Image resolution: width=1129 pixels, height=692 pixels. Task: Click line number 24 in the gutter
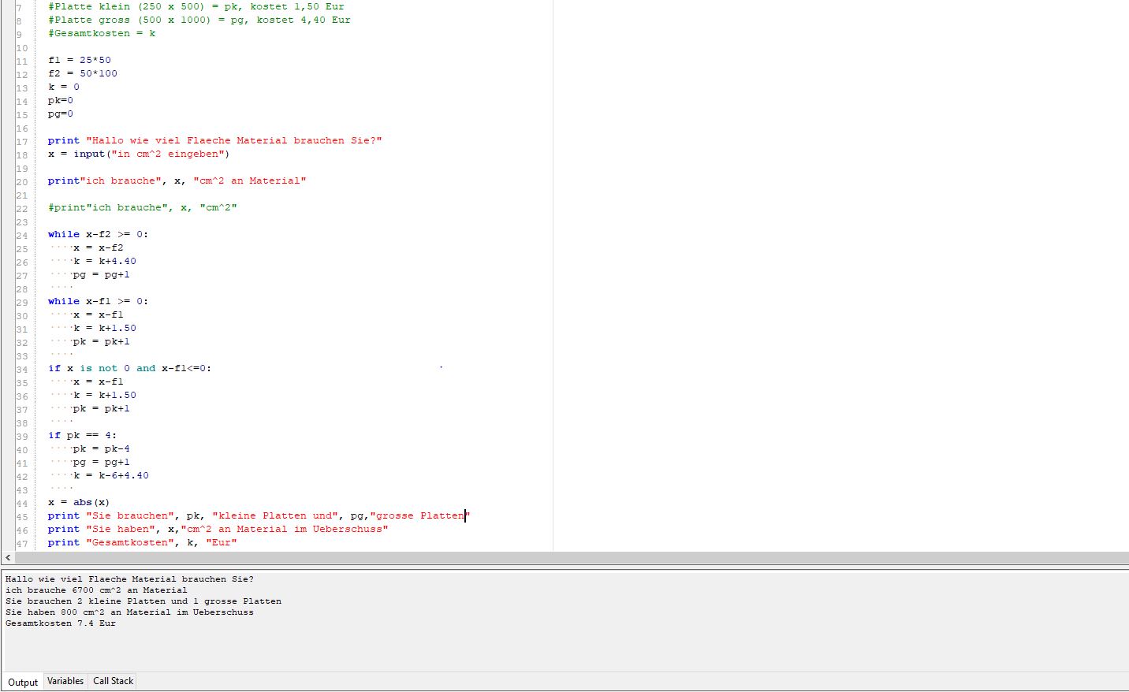[x=21, y=234]
